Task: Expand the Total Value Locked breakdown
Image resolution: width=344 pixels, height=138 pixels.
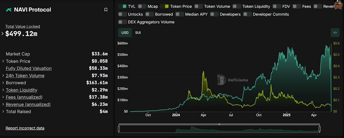Action: point(3,34)
